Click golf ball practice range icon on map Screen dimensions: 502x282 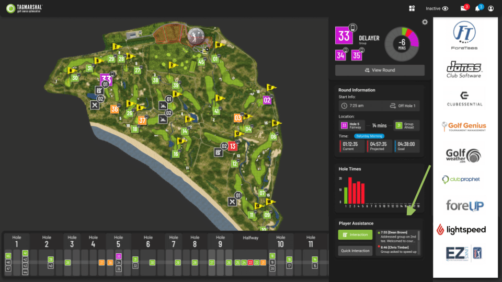click(195, 36)
